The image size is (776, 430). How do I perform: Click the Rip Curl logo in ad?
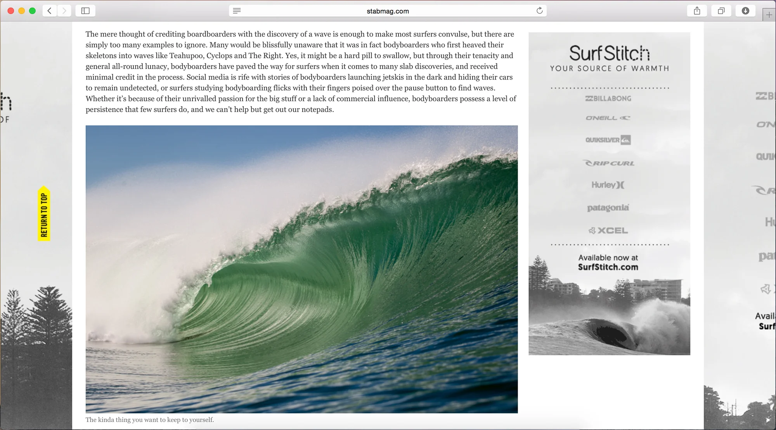(x=608, y=163)
